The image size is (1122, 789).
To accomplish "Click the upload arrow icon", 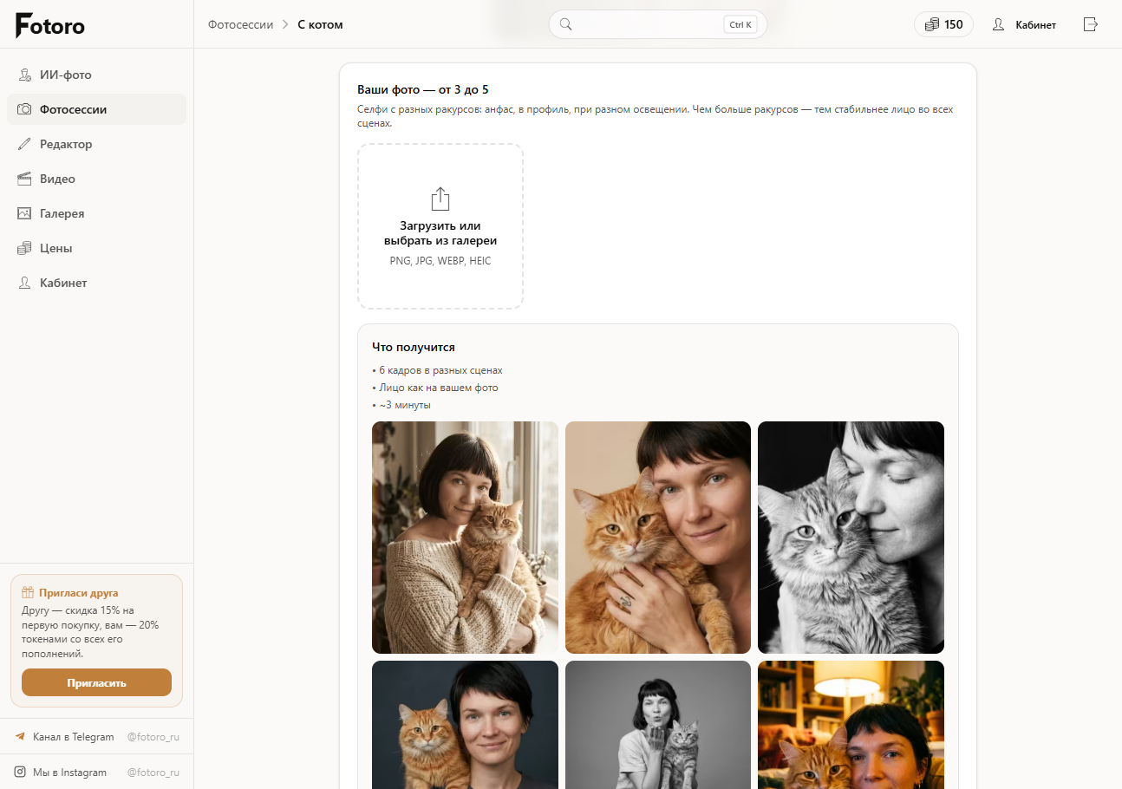I will 440,199.
